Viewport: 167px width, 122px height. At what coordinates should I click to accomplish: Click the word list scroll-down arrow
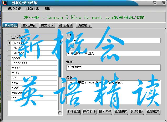[x=60, y=113]
